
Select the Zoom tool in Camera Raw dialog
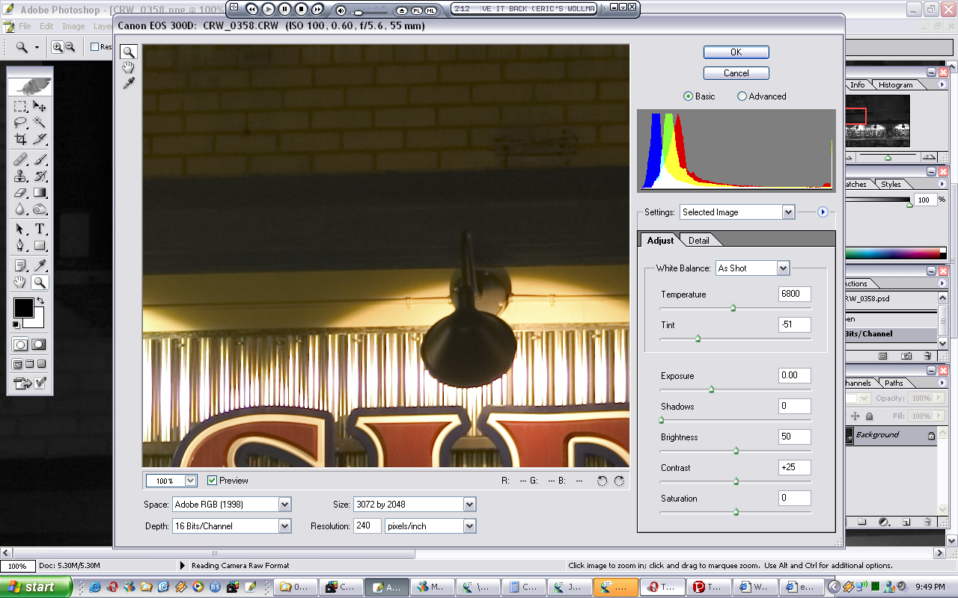(129, 52)
